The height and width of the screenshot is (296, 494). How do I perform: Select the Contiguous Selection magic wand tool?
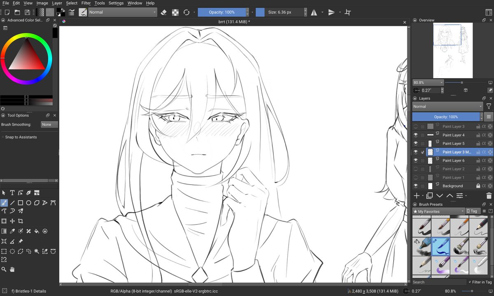click(37, 251)
